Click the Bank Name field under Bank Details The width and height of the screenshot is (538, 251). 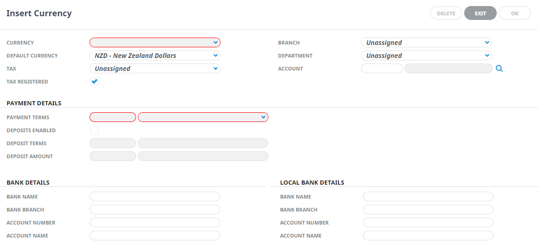(155, 197)
